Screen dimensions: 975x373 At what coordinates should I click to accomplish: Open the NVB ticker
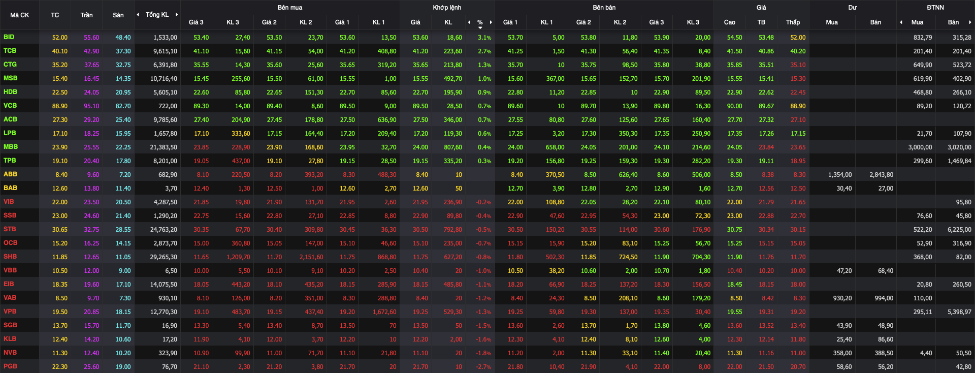10,353
